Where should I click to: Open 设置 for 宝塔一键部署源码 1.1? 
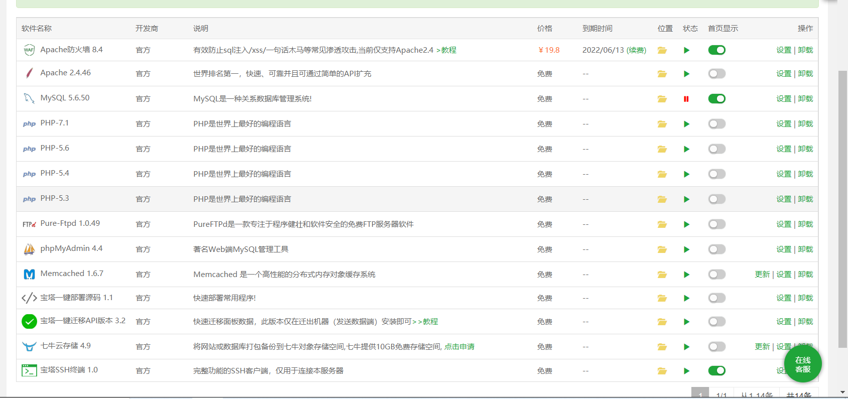pos(784,298)
